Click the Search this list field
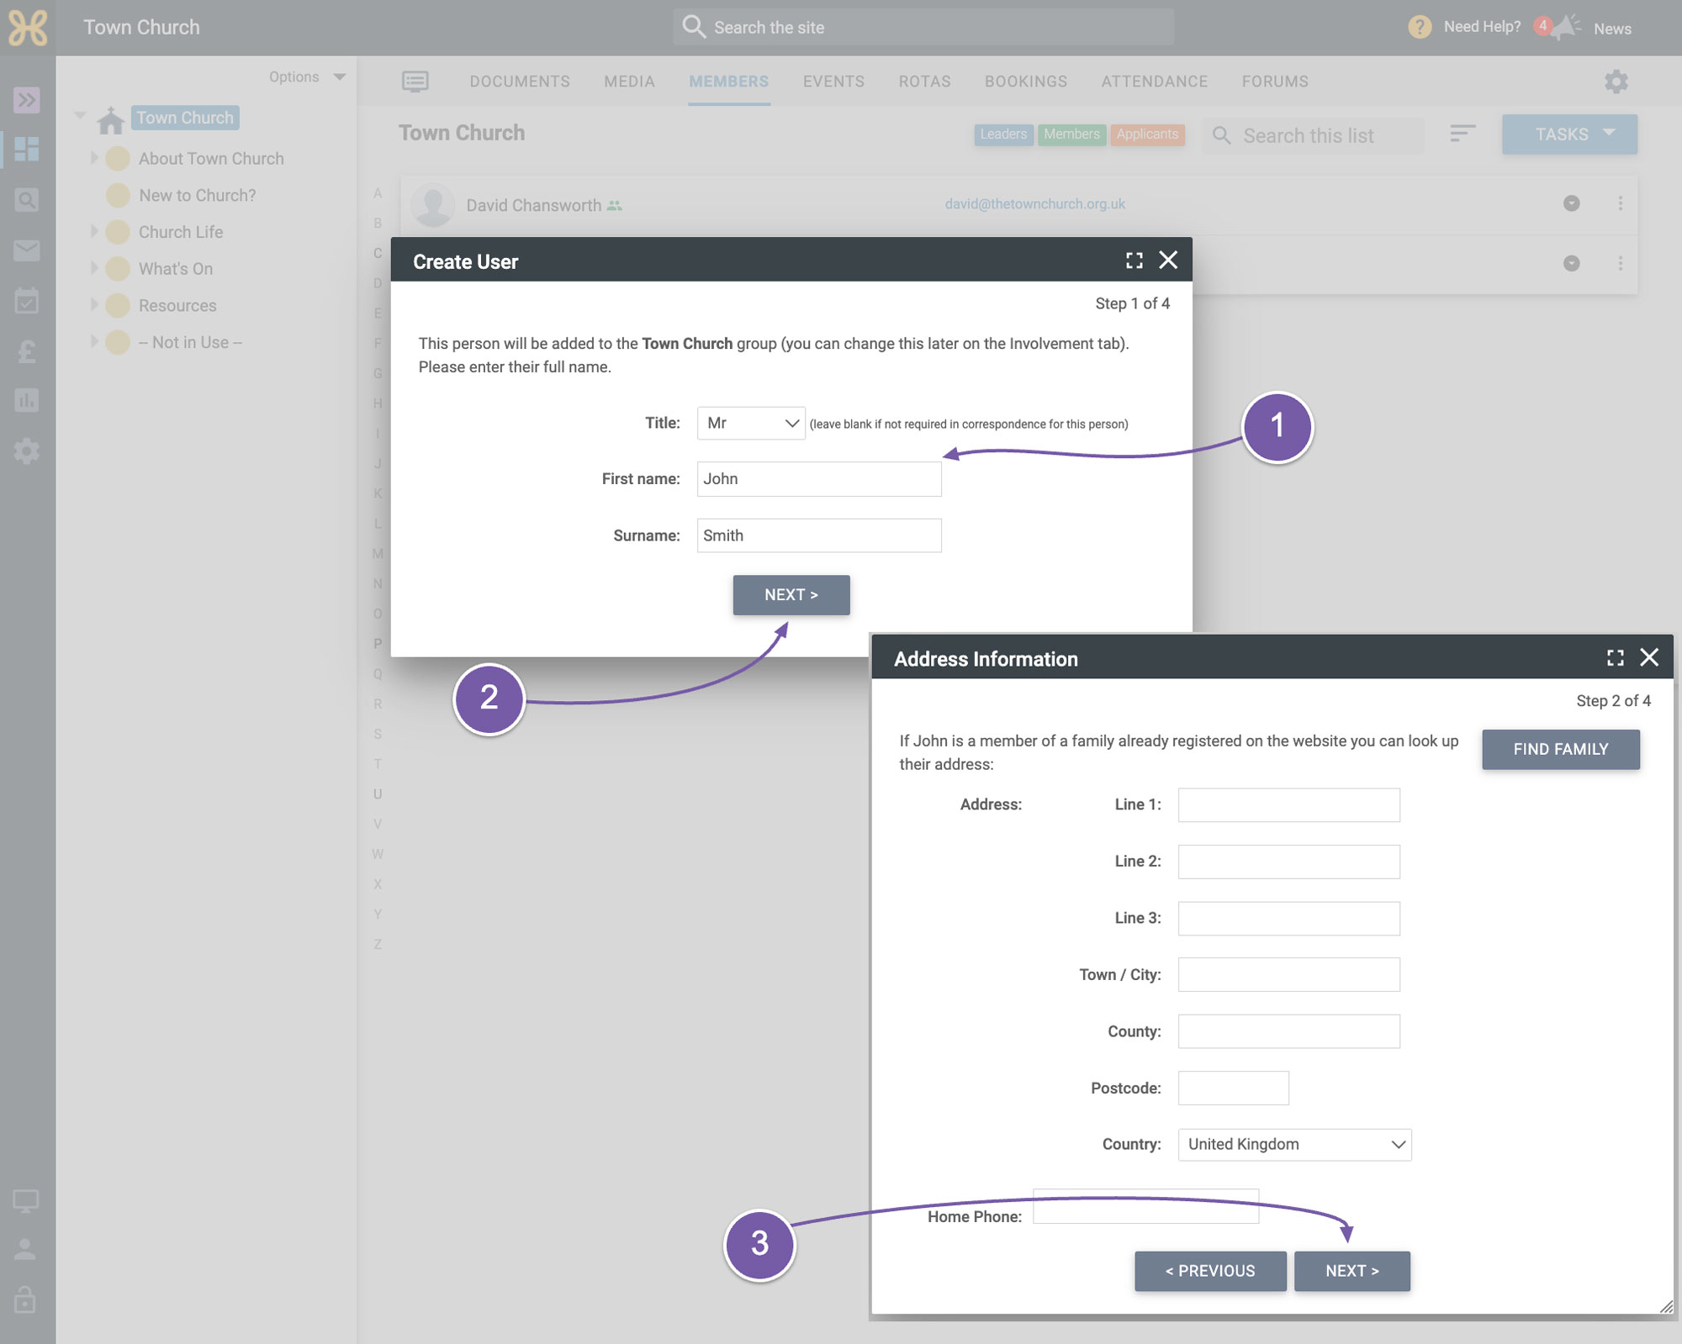Image resolution: width=1682 pixels, height=1344 pixels. (x=1313, y=135)
